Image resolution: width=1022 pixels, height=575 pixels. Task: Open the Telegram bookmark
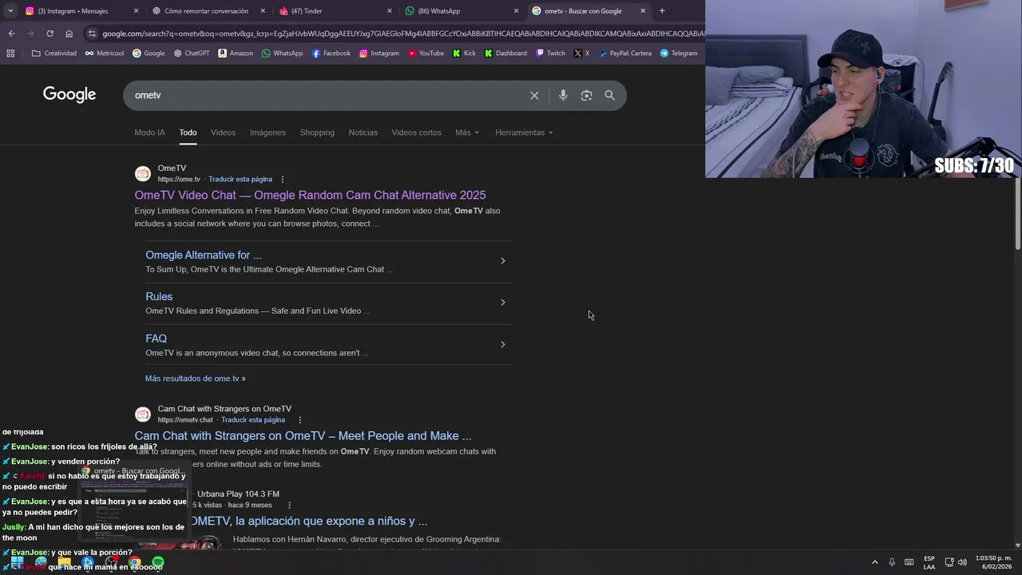click(x=679, y=54)
